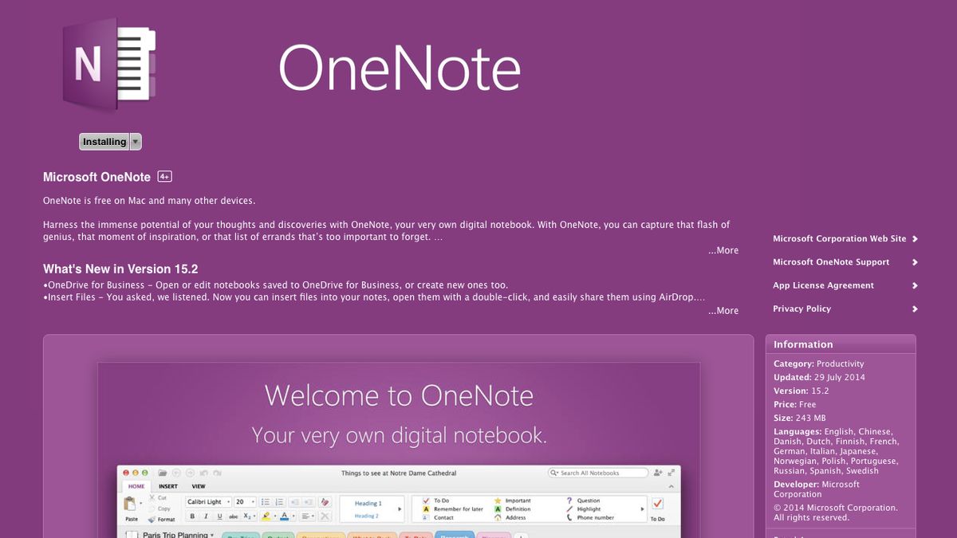The width and height of the screenshot is (957, 538).
Task: Open the Calibri Light font dropdown
Action: [208, 502]
